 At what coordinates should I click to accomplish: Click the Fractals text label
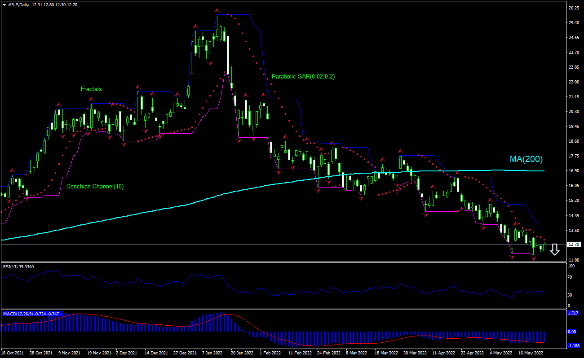[91, 89]
